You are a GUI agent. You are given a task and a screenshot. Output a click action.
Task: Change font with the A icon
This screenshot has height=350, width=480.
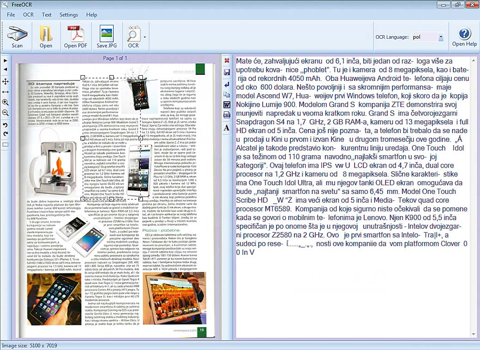point(227,127)
